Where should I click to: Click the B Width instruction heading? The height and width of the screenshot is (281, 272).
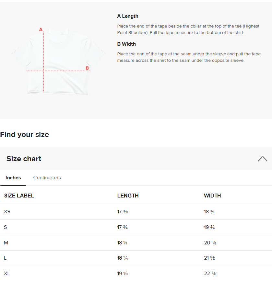[126, 44]
